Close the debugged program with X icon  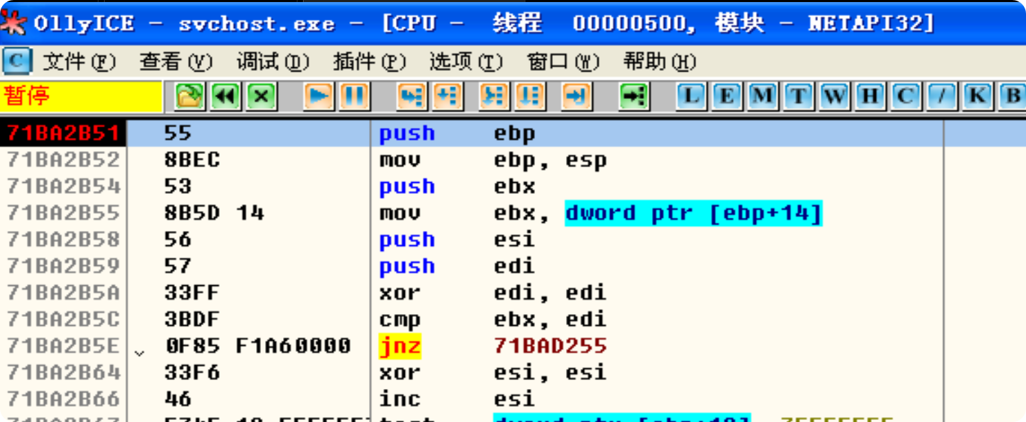(x=261, y=96)
